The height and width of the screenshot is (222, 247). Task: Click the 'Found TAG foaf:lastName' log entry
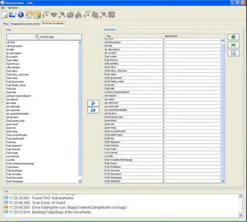coord(53,198)
